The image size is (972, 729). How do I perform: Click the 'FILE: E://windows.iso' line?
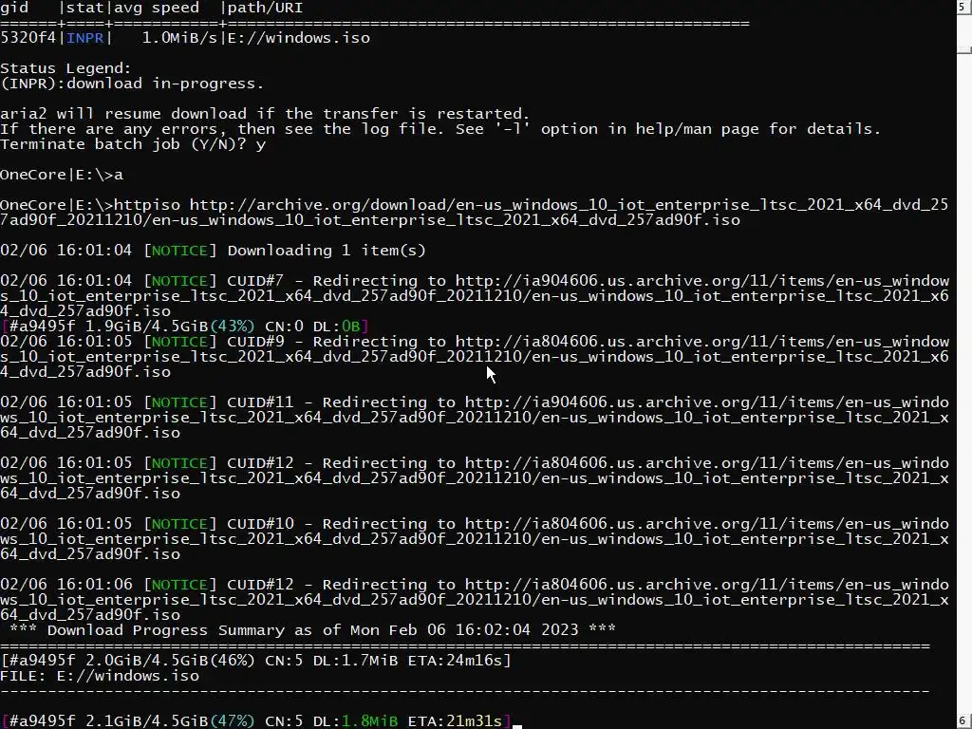click(x=99, y=676)
